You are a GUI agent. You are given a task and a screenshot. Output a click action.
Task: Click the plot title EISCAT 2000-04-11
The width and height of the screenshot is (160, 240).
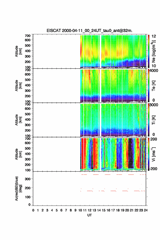click(x=89, y=31)
